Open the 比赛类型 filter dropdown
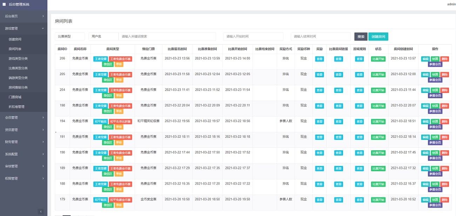 pyautogui.click(x=70, y=36)
